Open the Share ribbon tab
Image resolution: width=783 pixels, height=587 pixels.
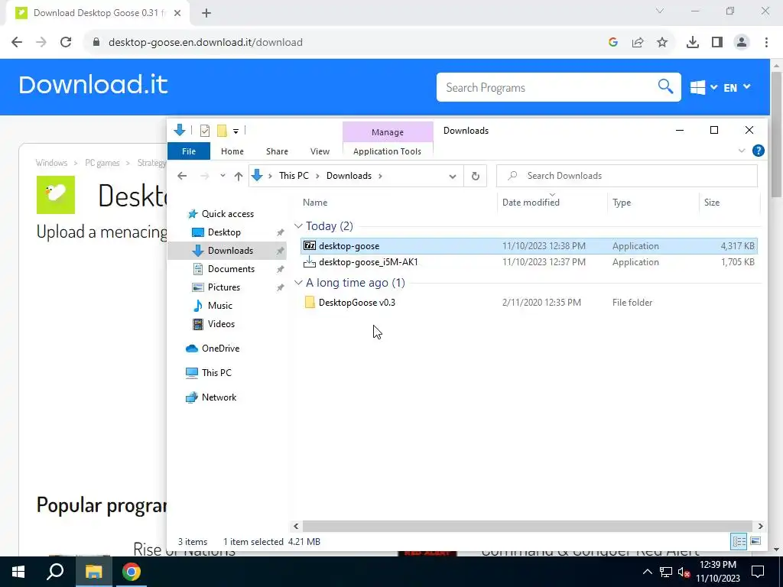277,151
